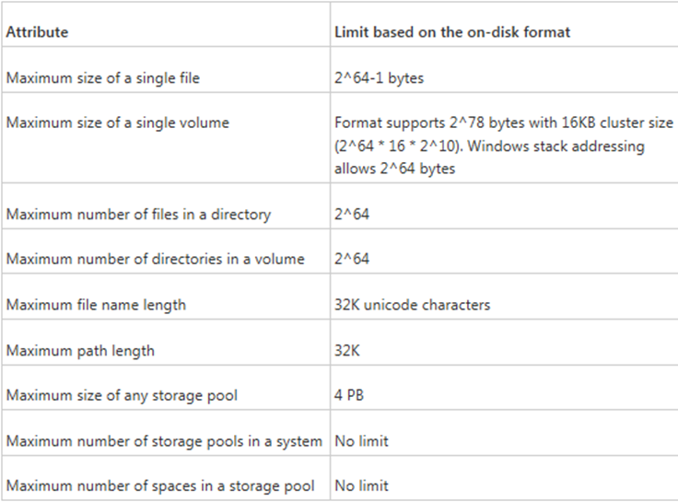678x502 pixels.
Task: Click the 2^64 value for directories in volume
Action: pos(352,259)
